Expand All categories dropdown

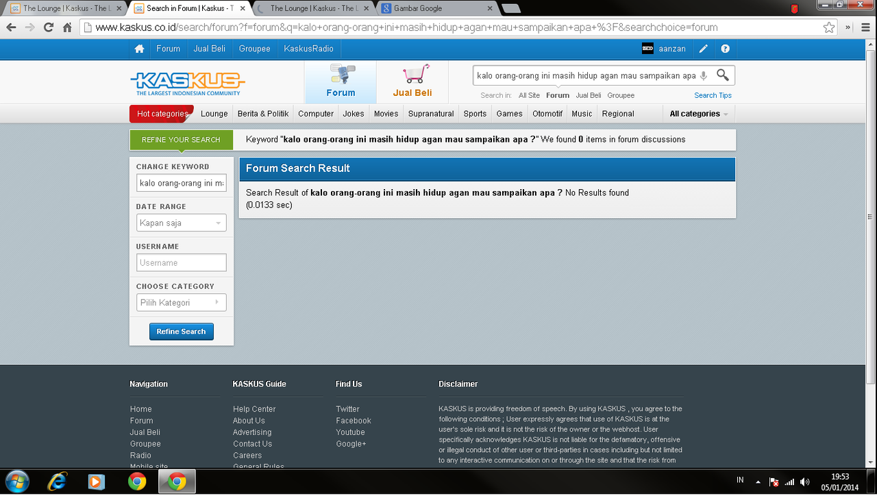[699, 114]
